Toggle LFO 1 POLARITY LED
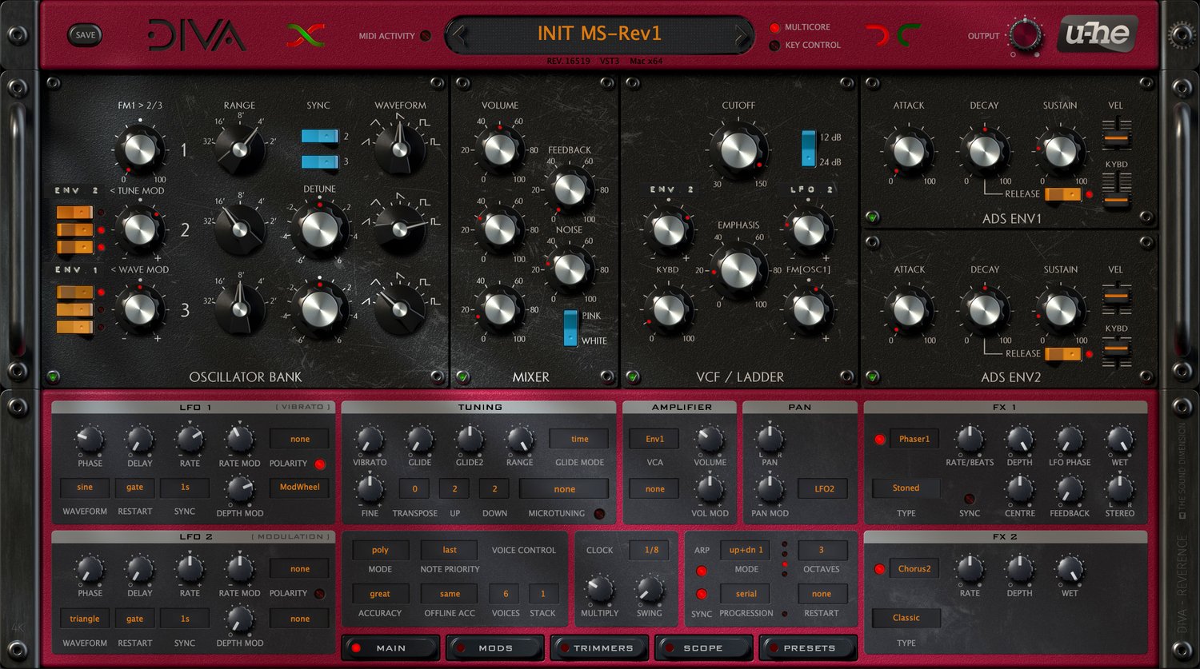Viewport: 1200px width, 669px height. click(320, 464)
